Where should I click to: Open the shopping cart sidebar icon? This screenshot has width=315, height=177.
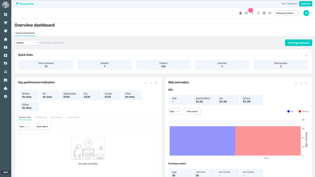[x=5, y=23]
